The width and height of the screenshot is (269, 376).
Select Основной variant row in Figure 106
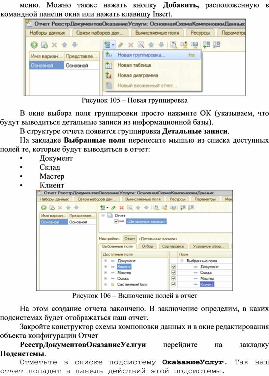coord(68,222)
